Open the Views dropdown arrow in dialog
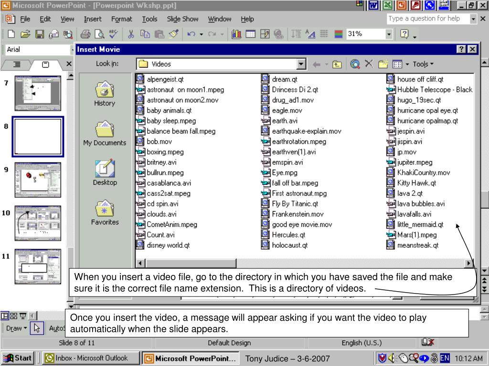Viewport: 489px width, 366px height. [407, 64]
